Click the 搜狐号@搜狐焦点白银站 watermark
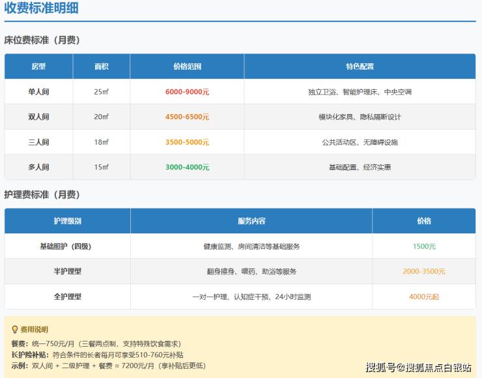The width and height of the screenshot is (482, 378). pos(418,368)
